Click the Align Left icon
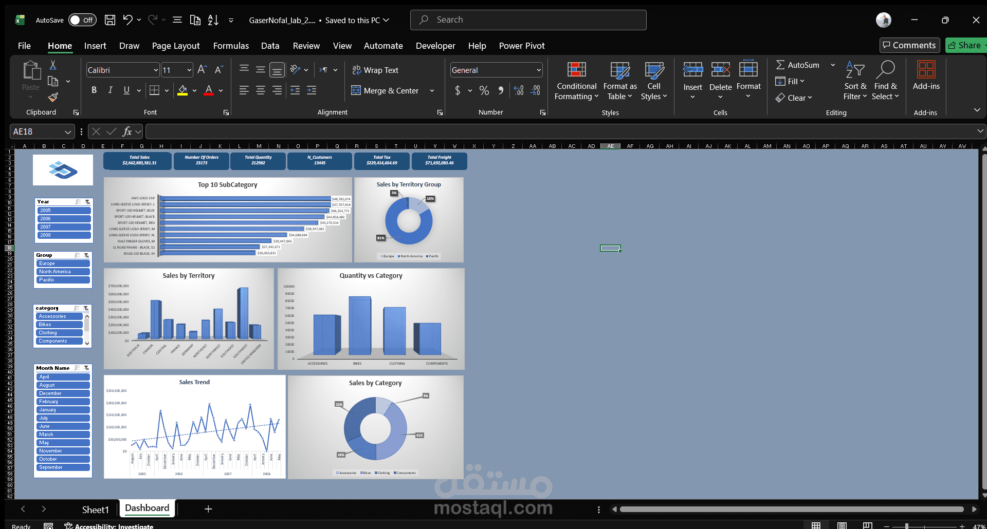The width and height of the screenshot is (987, 529). pyautogui.click(x=244, y=90)
